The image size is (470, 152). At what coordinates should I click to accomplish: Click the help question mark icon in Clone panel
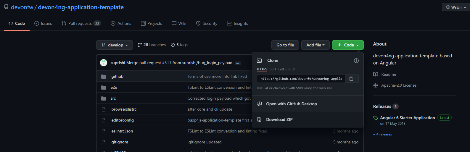tap(356, 61)
